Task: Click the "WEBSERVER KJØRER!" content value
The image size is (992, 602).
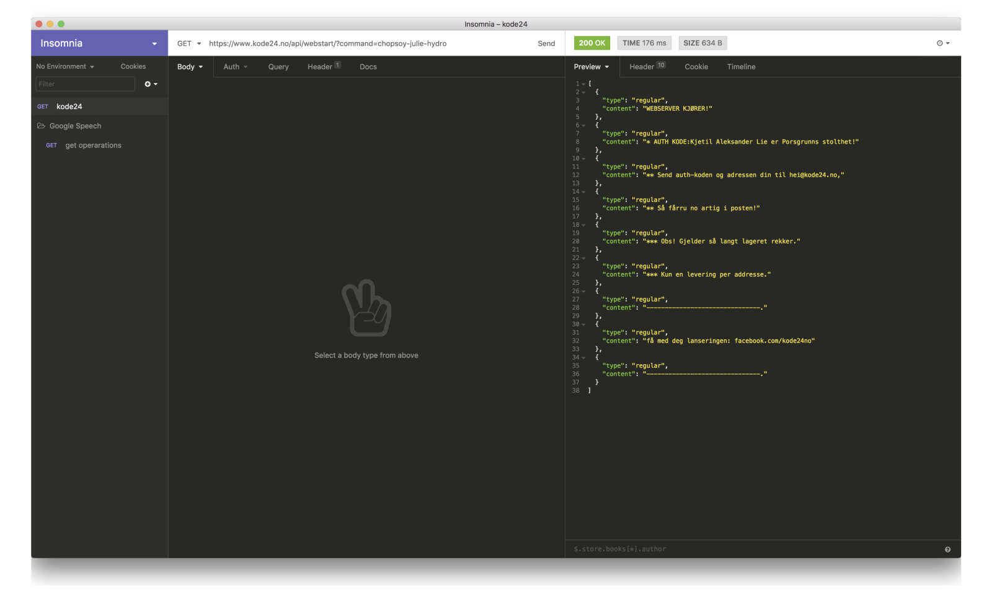Action: point(677,109)
